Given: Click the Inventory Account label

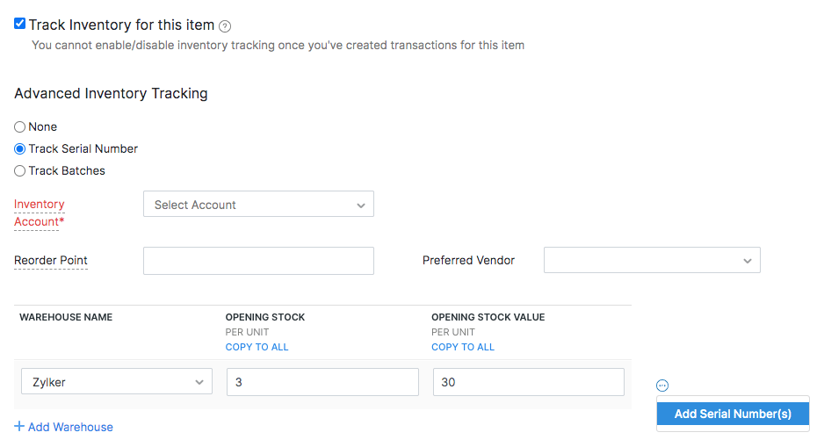Looking at the screenshot, I should click(40, 213).
